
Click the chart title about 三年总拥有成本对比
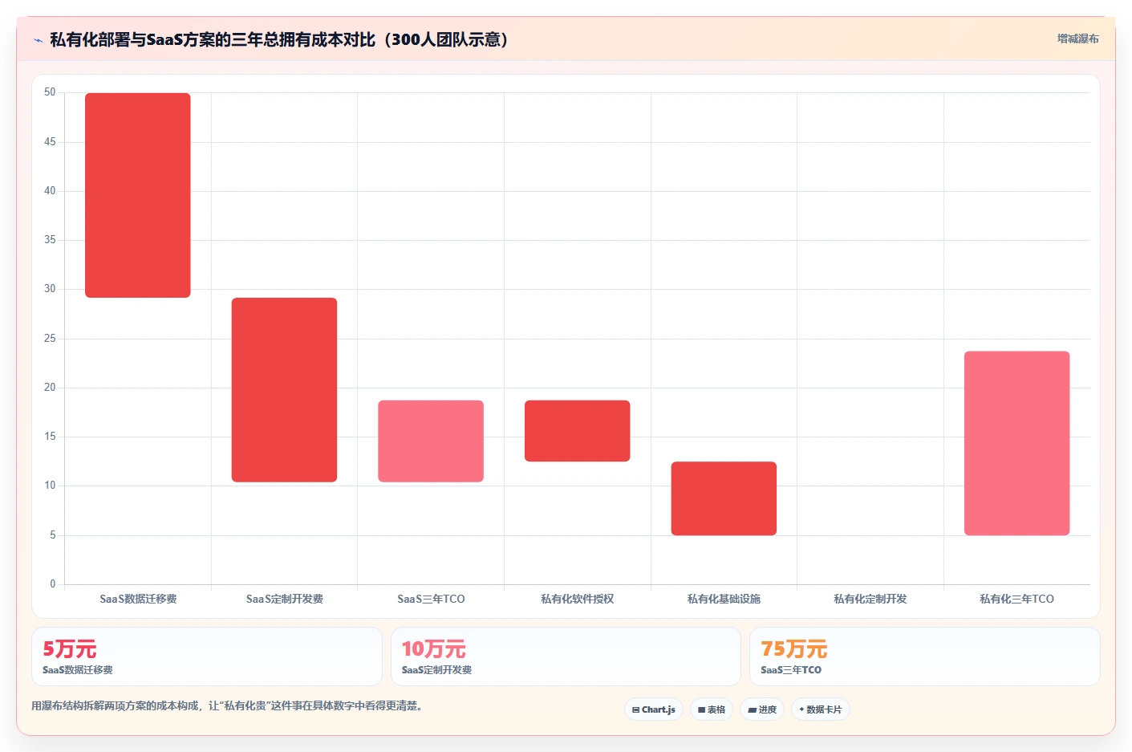tap(279, 39)
